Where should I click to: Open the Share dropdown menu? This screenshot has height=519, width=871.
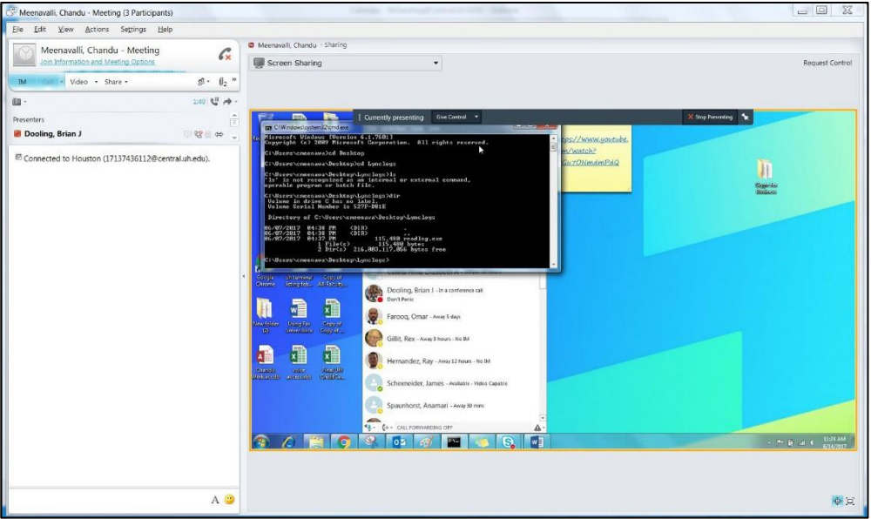(x=116, y=82)
